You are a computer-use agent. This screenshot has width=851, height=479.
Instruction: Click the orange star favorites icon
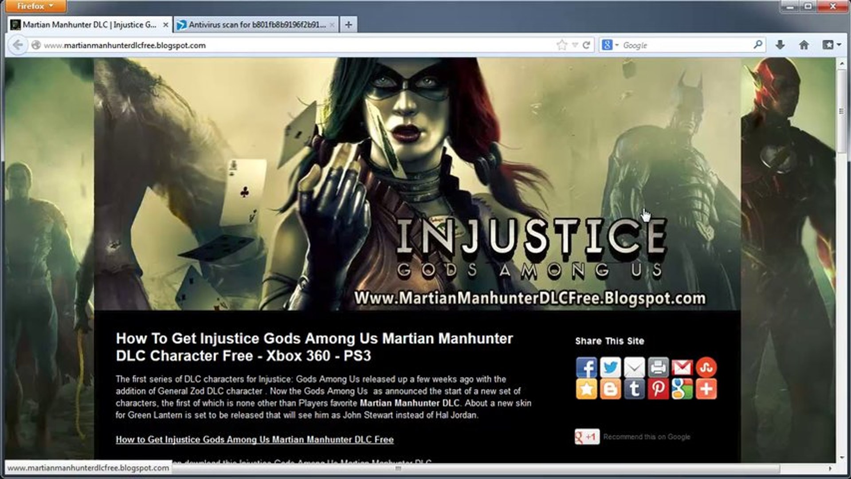(586, 389)
